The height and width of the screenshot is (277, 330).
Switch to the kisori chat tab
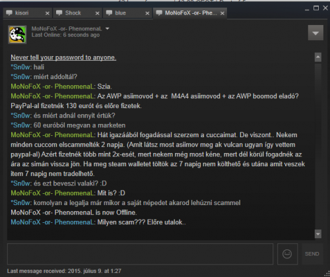coord(28,13)
